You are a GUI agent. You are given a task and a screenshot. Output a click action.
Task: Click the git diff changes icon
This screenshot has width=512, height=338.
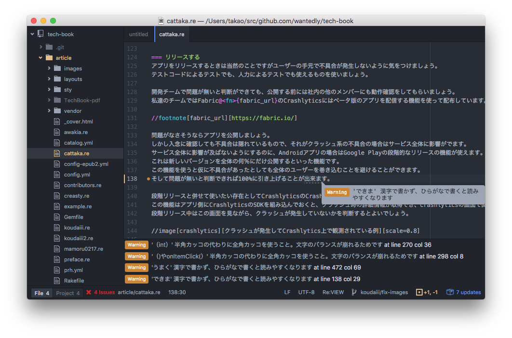(419, 292)
